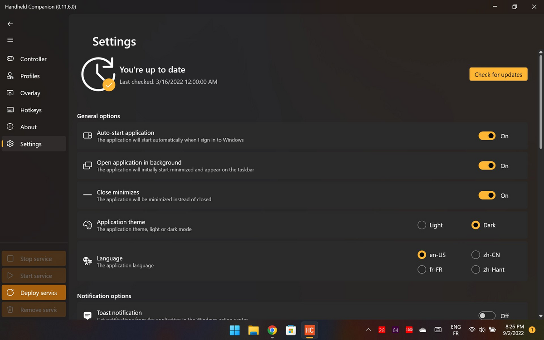This screenshot has width=544, height=340.
Task: Click the Stop service button
Action: (34, 259)
